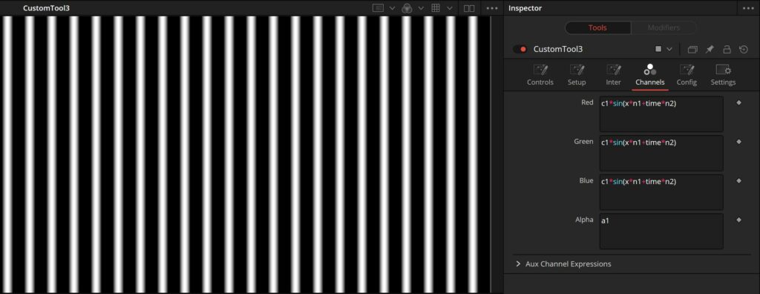The width and height of the screenshot is (760, 294).
Task: Switch to the Modifiers tab
Action: click(x=664, y=27)
